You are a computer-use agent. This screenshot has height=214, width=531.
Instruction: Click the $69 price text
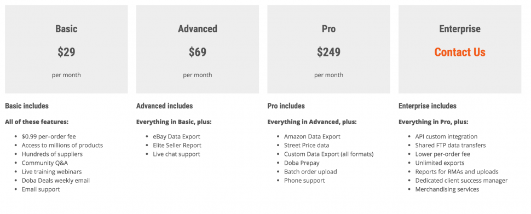coord(198,52)
